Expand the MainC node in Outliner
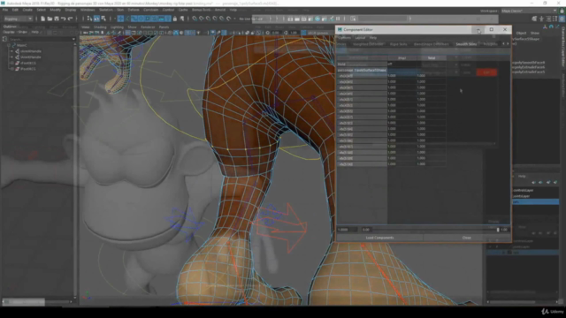 coord(9,45)
